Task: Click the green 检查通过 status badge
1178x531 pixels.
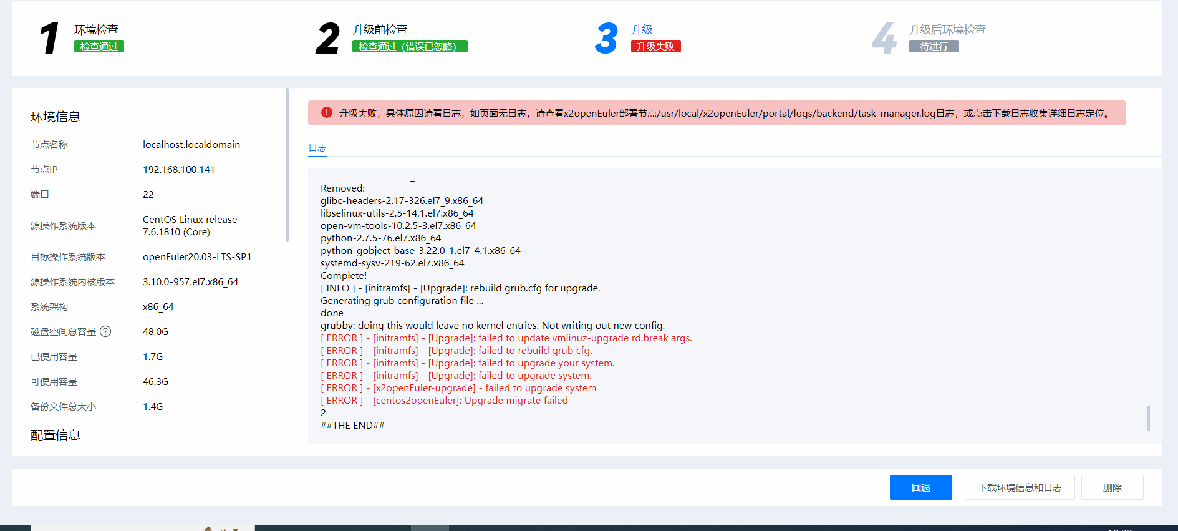Action: tap(99, 47)
